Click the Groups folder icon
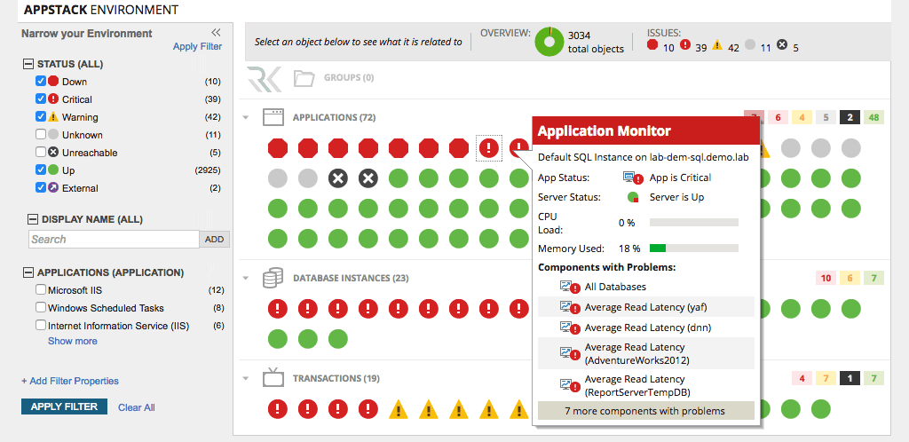The height and width of the screenshot is (442, 909). point(304,78)
